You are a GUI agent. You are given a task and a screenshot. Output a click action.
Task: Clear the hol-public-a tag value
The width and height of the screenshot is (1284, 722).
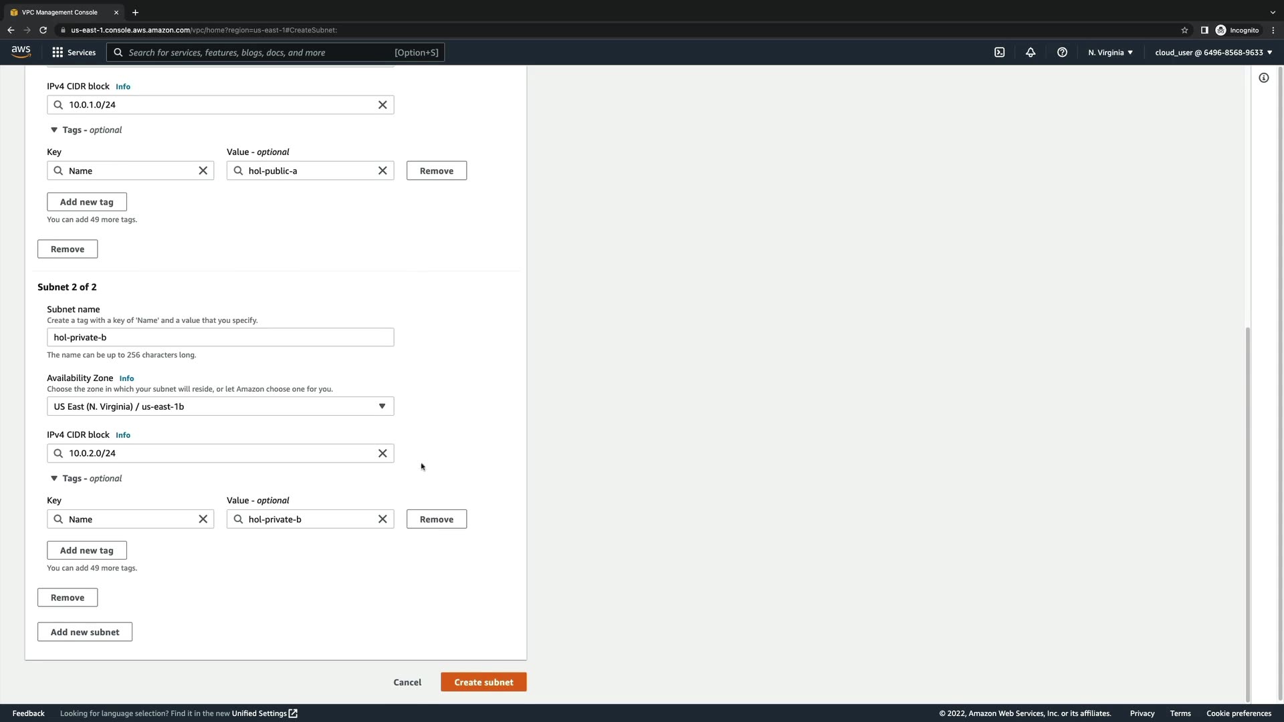(383, 171)
